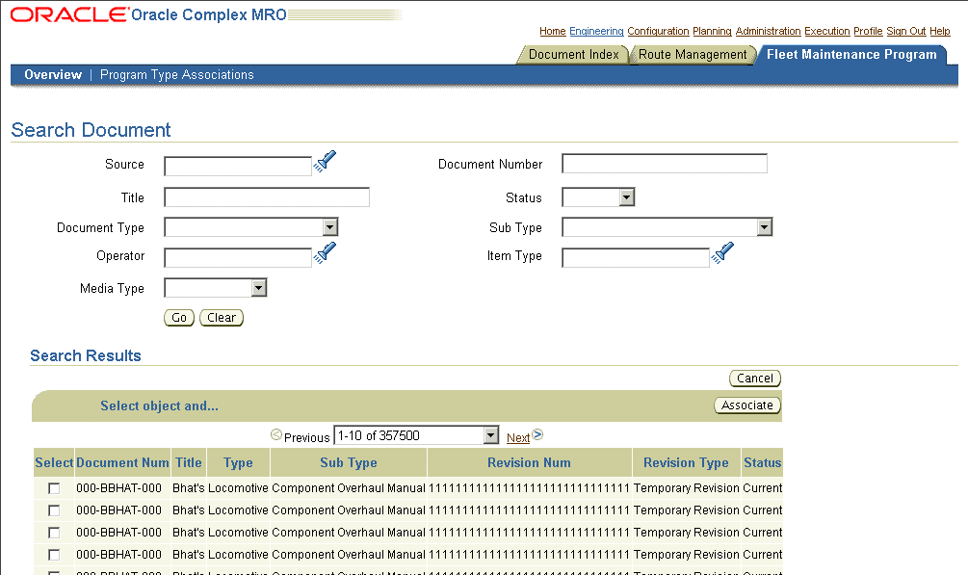This screenshot has height=575, width=968.
Task: Click the Sub Type column header
Action: 348,462
